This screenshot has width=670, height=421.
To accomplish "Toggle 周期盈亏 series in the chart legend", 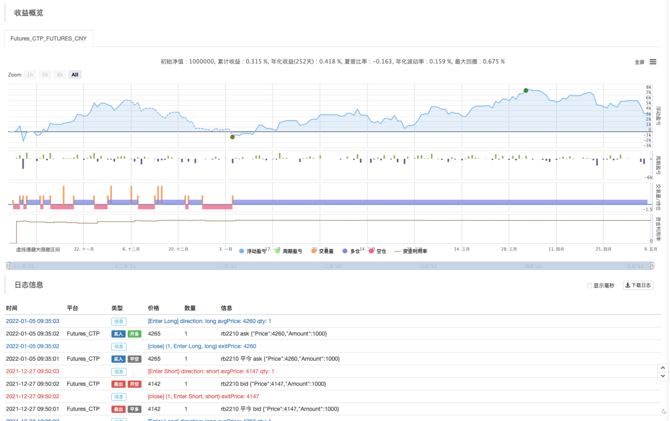I will pyautogui.click(x=289, y=251).
